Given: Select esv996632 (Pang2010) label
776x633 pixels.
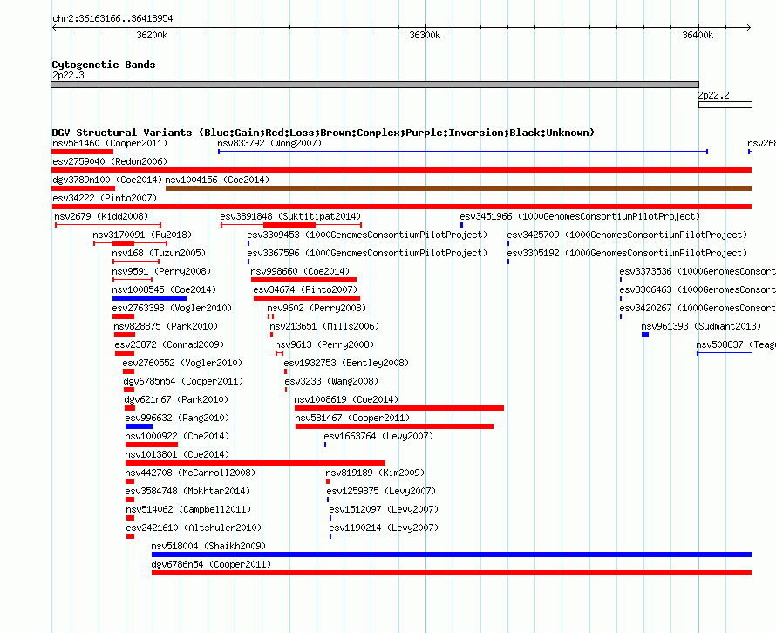Looking at the screenshot, I should (177, 419).
